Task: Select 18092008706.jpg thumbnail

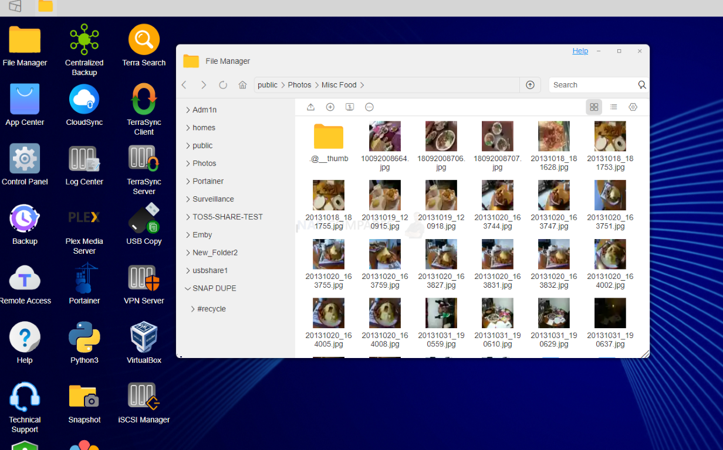Action: click(x=441, y=137)
